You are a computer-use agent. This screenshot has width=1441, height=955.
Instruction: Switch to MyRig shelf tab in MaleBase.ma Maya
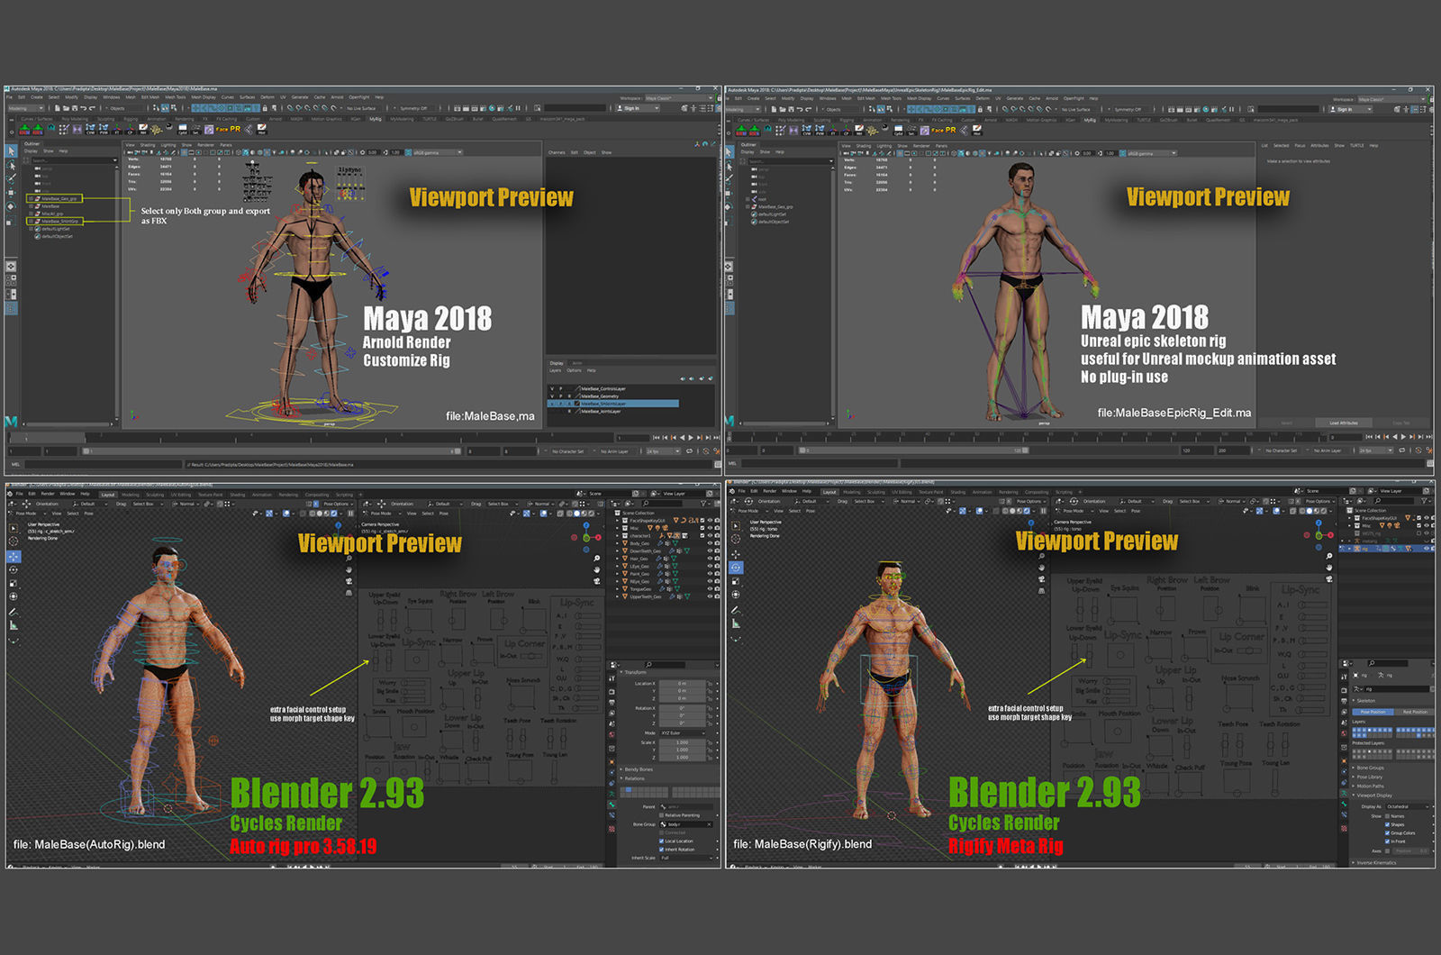pos(376,119)
